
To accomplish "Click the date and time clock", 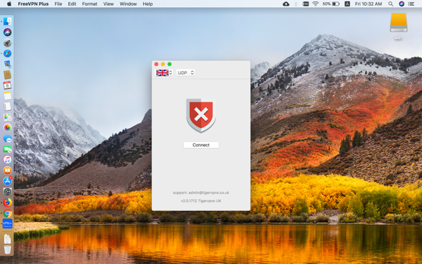I will click(368, 4).
